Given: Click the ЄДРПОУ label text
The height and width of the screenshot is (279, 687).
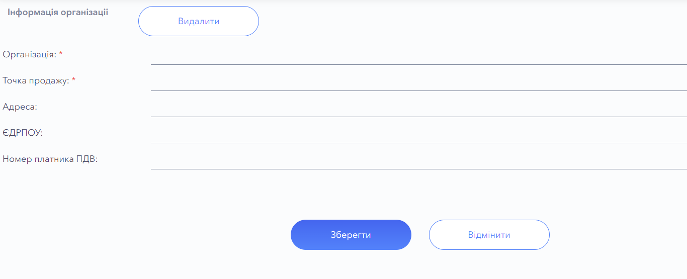Looking at the screenshot, I should pos(23,133).
